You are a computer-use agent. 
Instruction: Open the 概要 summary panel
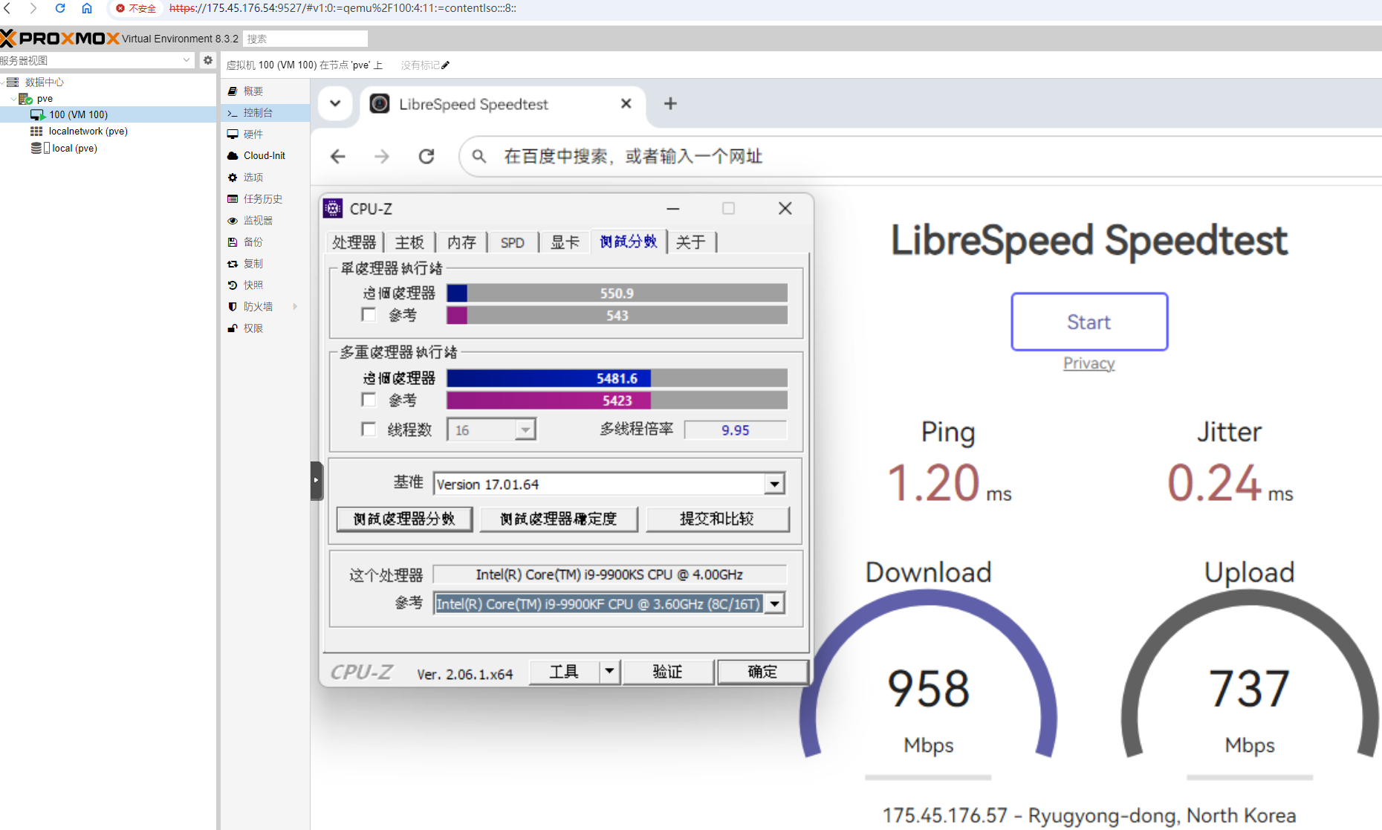(x=265, y=91)
